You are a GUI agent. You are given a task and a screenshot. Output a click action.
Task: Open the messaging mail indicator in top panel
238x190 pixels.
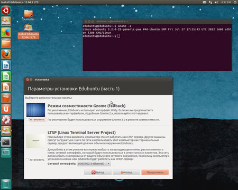point(204,2)
